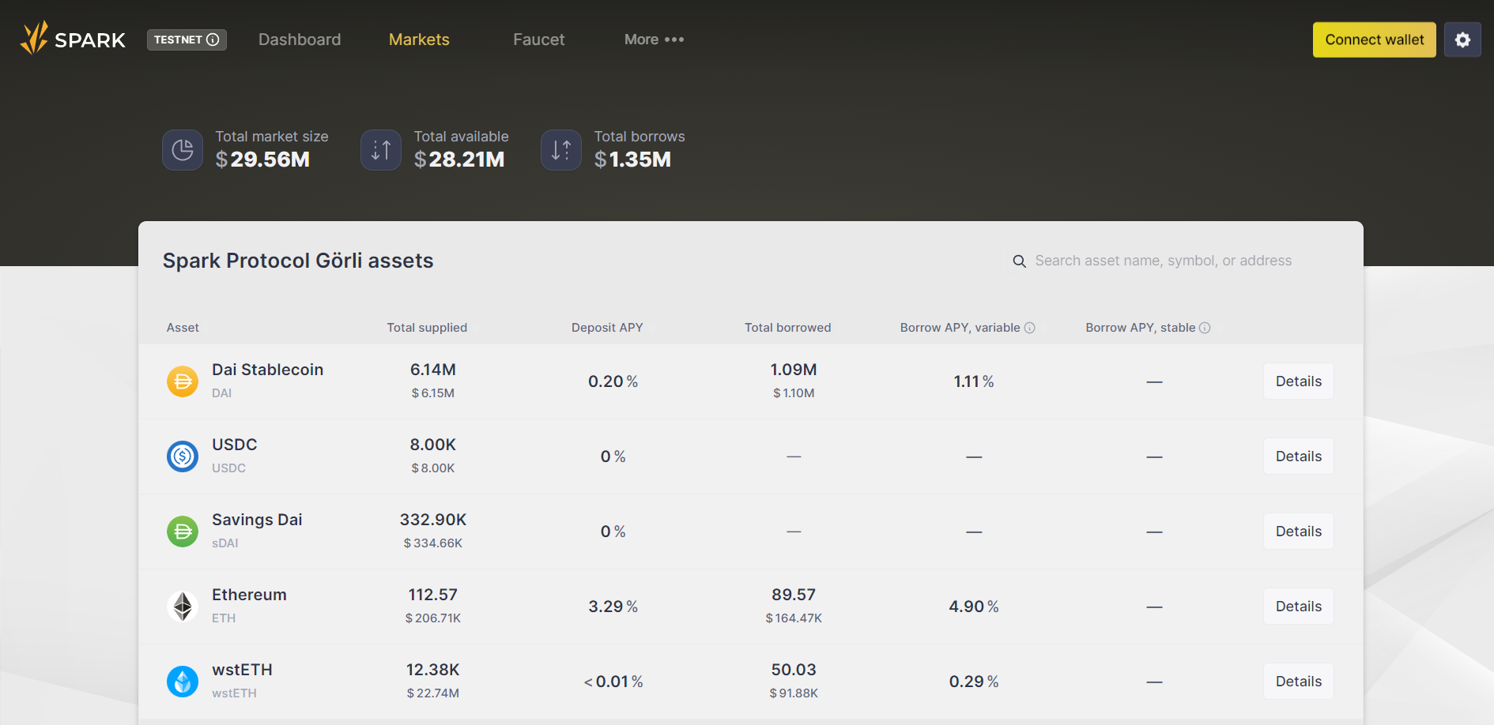
Task: Open Details for USDC
Action: tap(1299, 456)
